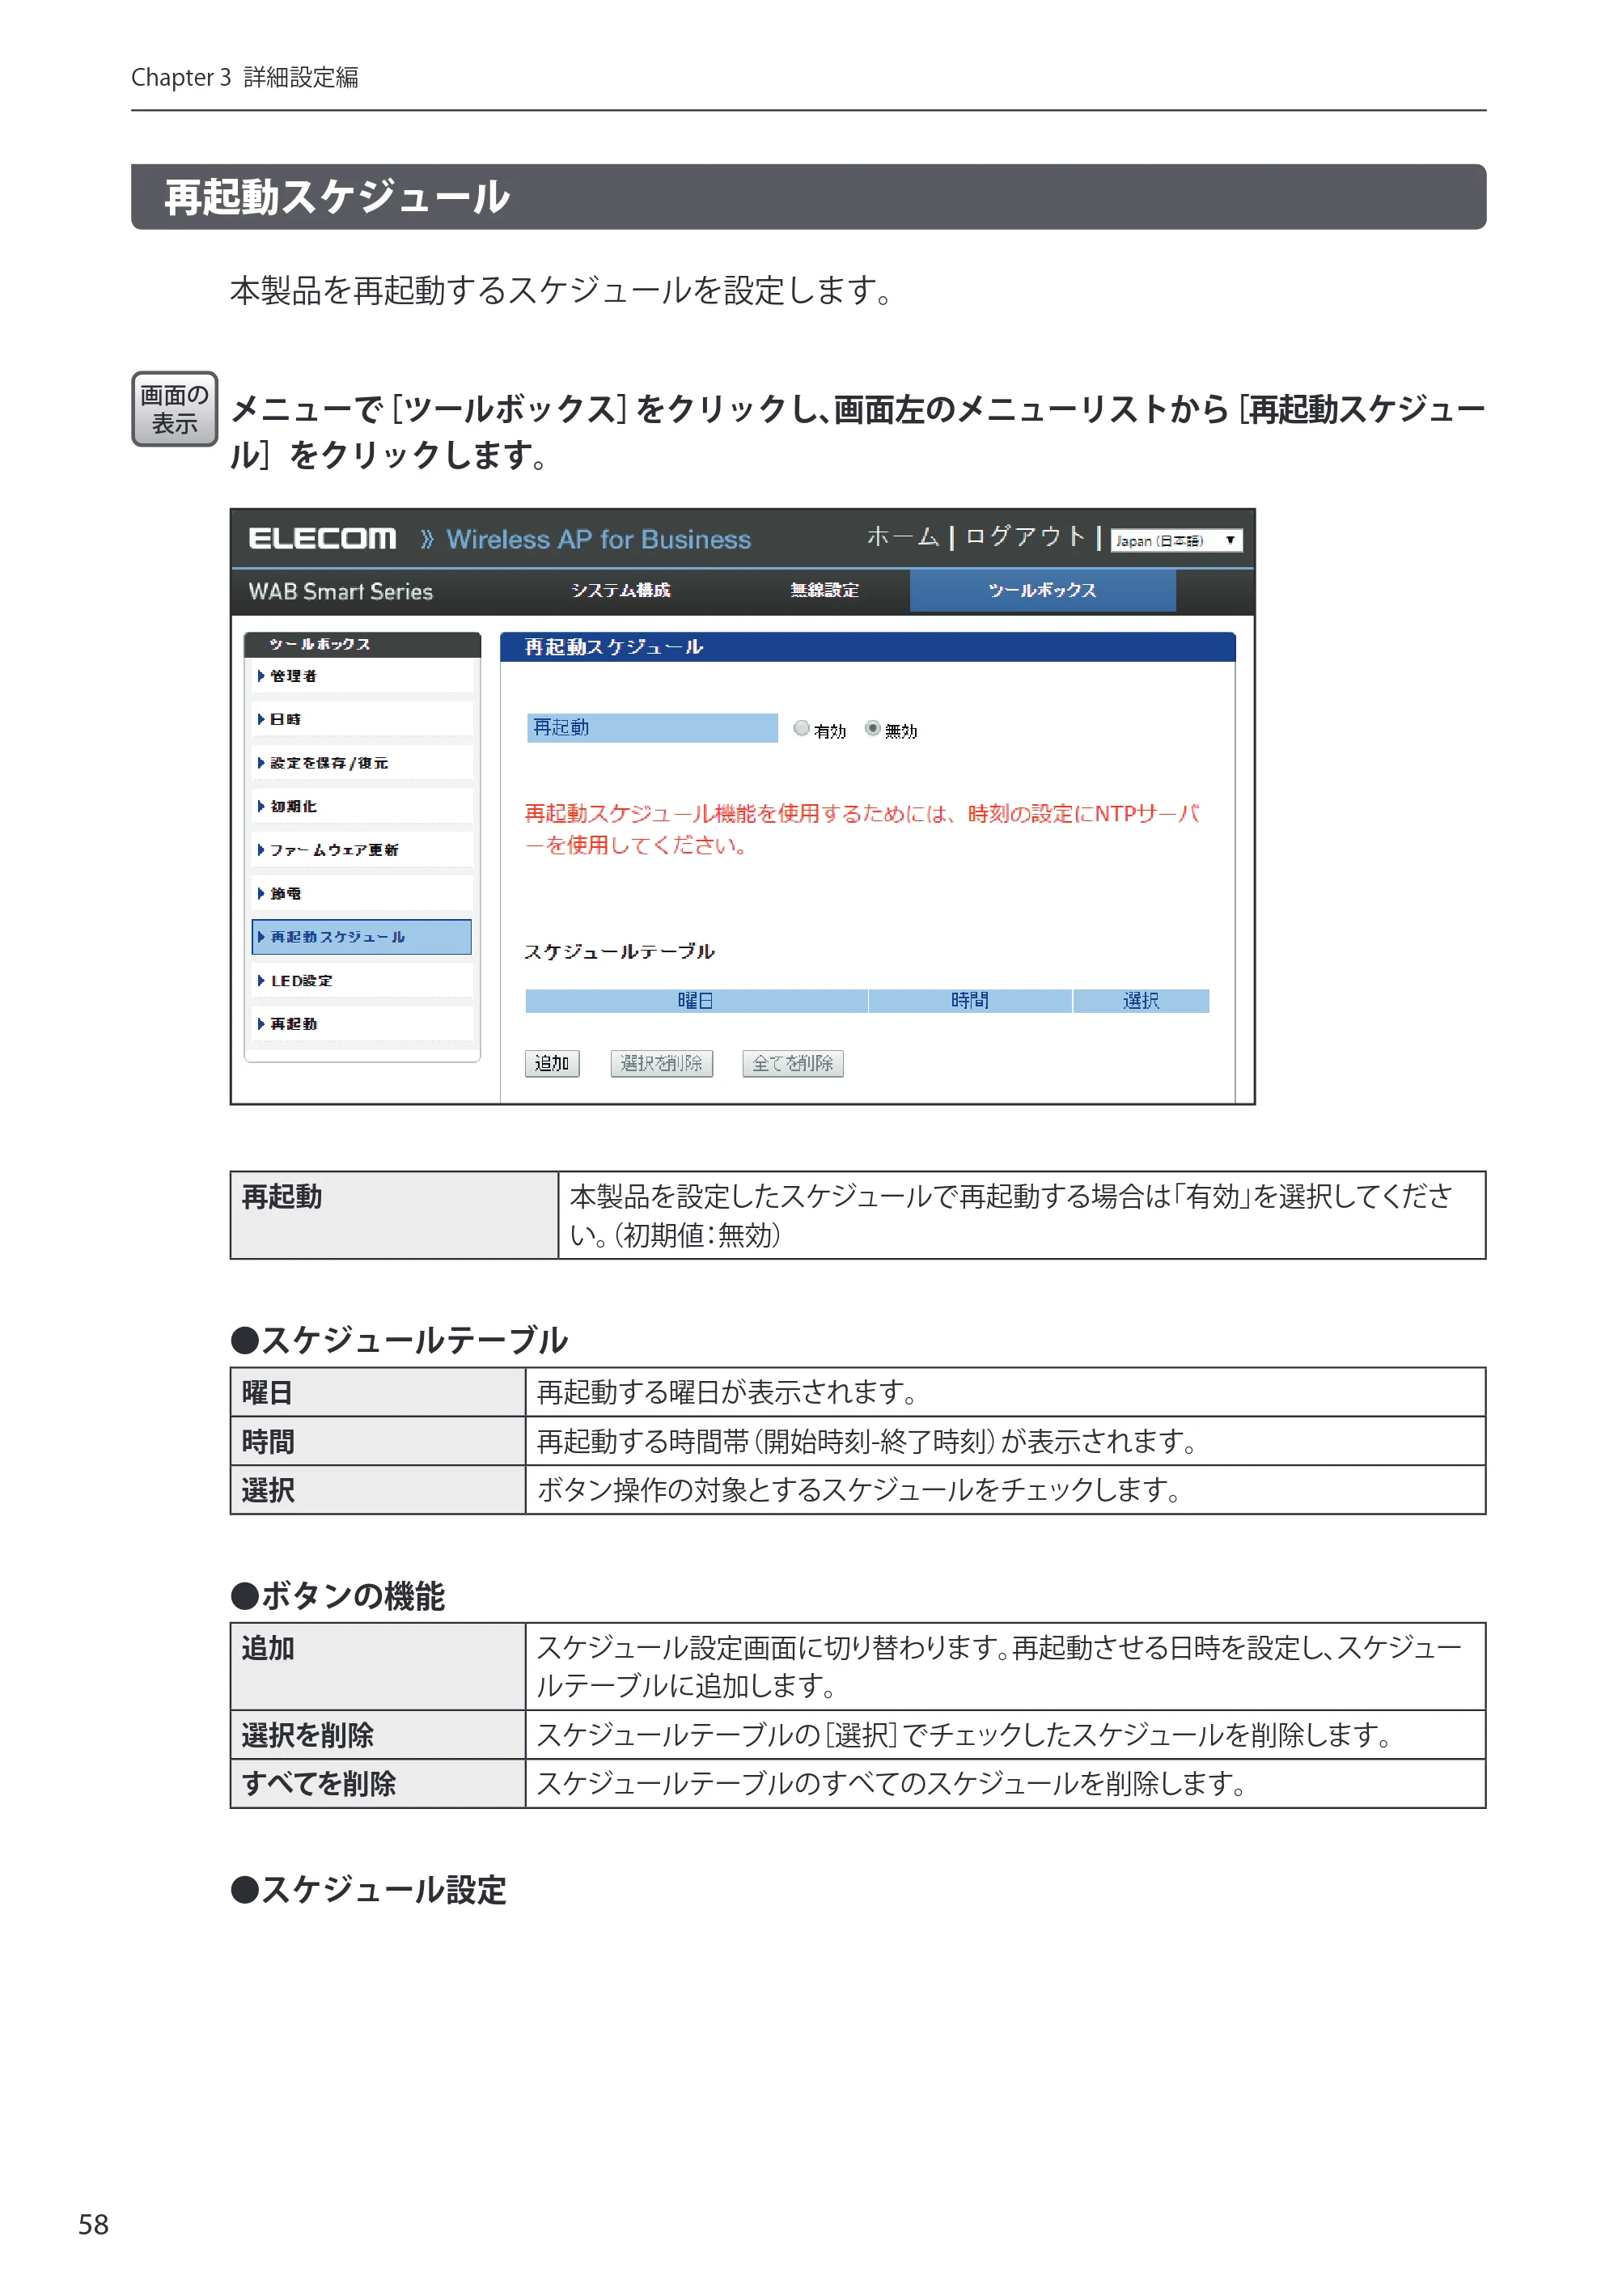The image size is (1618, 2296).
Task: Open the ツールボックス tab
Action: coord(1042,591)
